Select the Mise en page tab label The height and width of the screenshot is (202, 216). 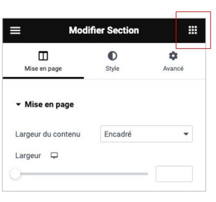pos(43,69)
